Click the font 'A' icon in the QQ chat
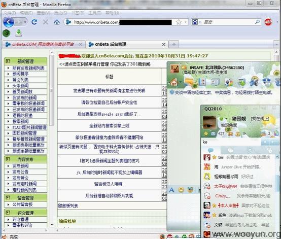Screen dimensions: 281x239 pos(171,190)
